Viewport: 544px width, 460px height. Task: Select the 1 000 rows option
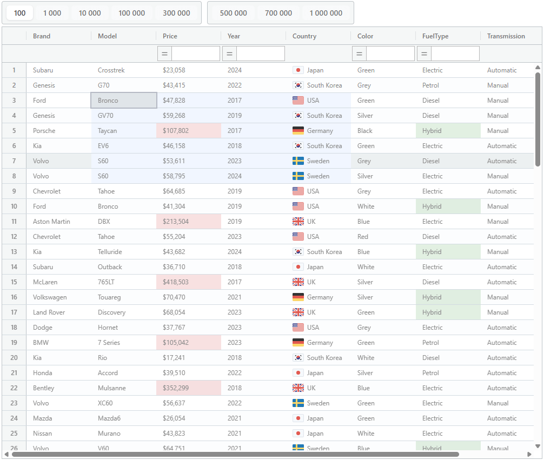pos(52,12)
